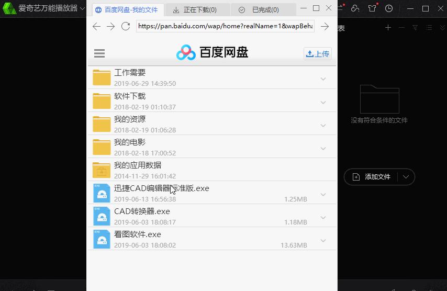Screen dimensions: 447x291
Task: Minimize the Baidu Netdisk panel window
Action: [x=304, y=8]
